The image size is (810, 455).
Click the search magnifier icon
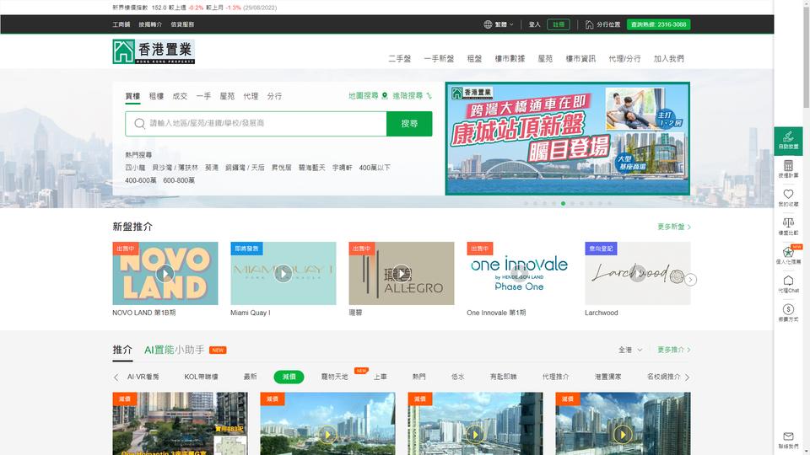[x=139, y=123]
